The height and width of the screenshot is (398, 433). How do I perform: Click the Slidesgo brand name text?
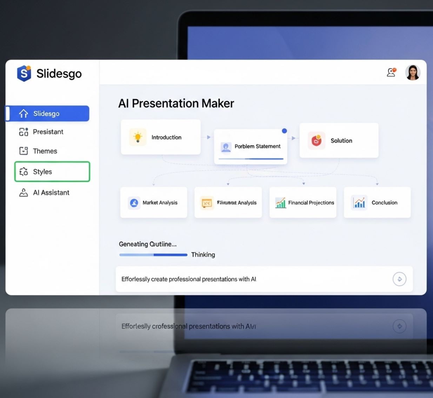coord(59,74)
